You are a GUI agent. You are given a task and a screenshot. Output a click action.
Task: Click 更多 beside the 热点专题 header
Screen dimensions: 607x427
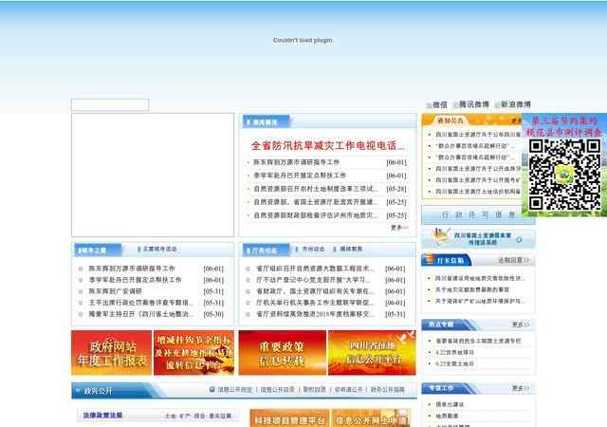521,325
